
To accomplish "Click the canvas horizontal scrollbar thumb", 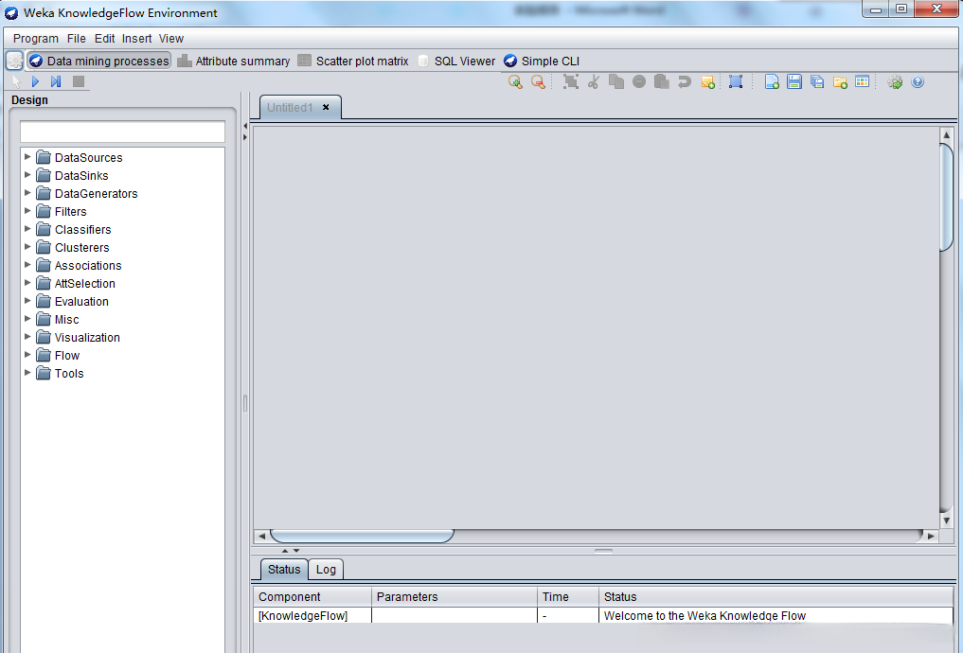I will [x=362, y=536].
